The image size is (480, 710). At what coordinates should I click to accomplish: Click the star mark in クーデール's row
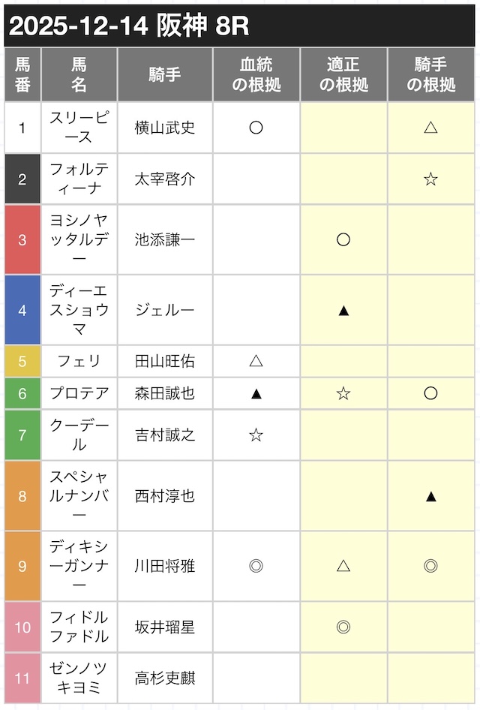[x=256, y=435]
